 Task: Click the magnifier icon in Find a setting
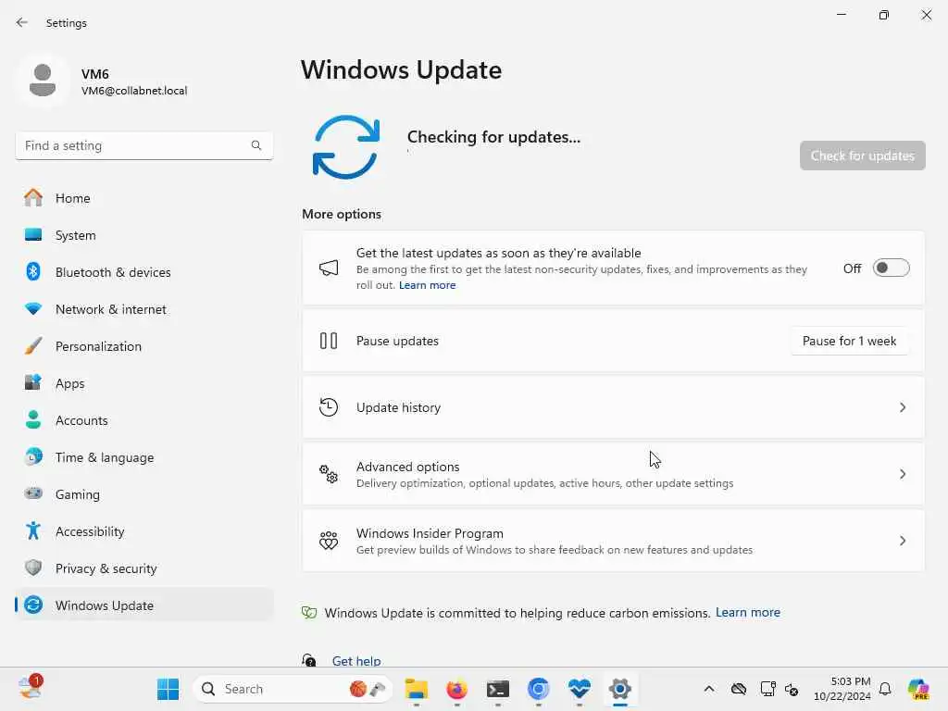pyautogui.click(x=256, y=145)
